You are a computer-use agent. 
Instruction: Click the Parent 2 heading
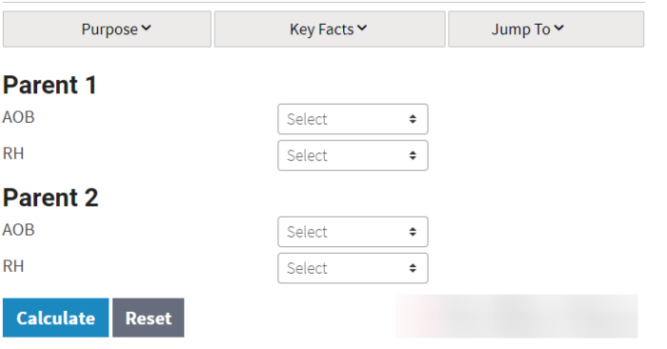[51, 197]
